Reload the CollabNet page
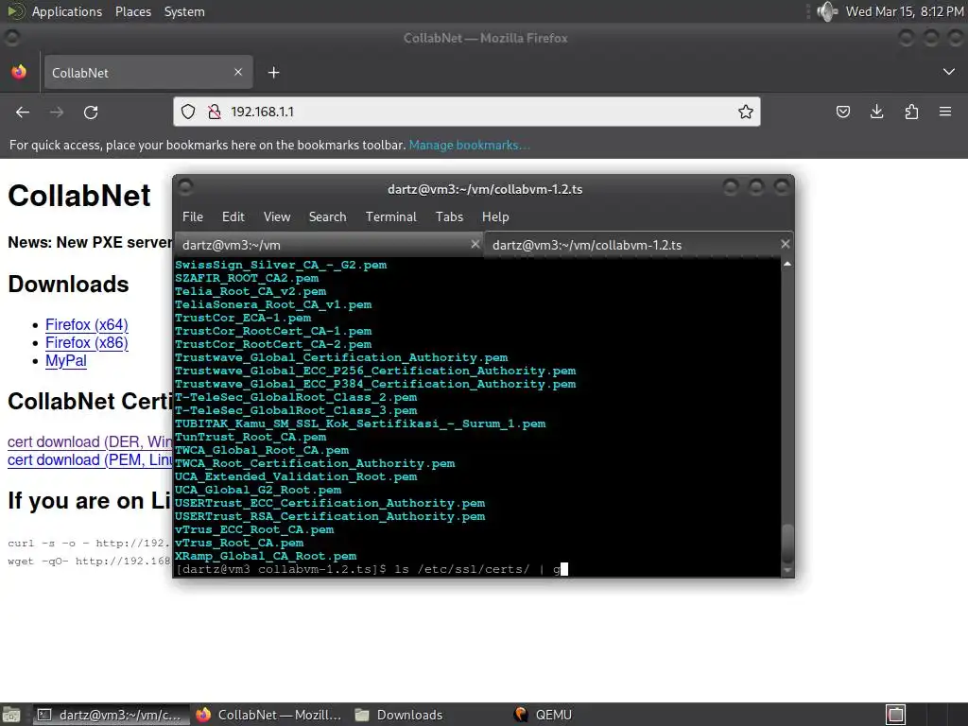968x726 pixels. click(x=91, y=112)
